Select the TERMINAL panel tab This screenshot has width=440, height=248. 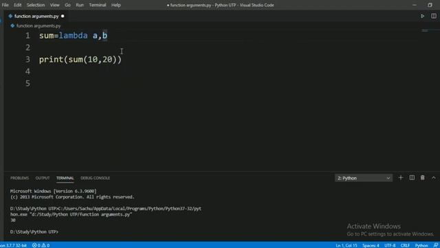[x=65, y=178]
